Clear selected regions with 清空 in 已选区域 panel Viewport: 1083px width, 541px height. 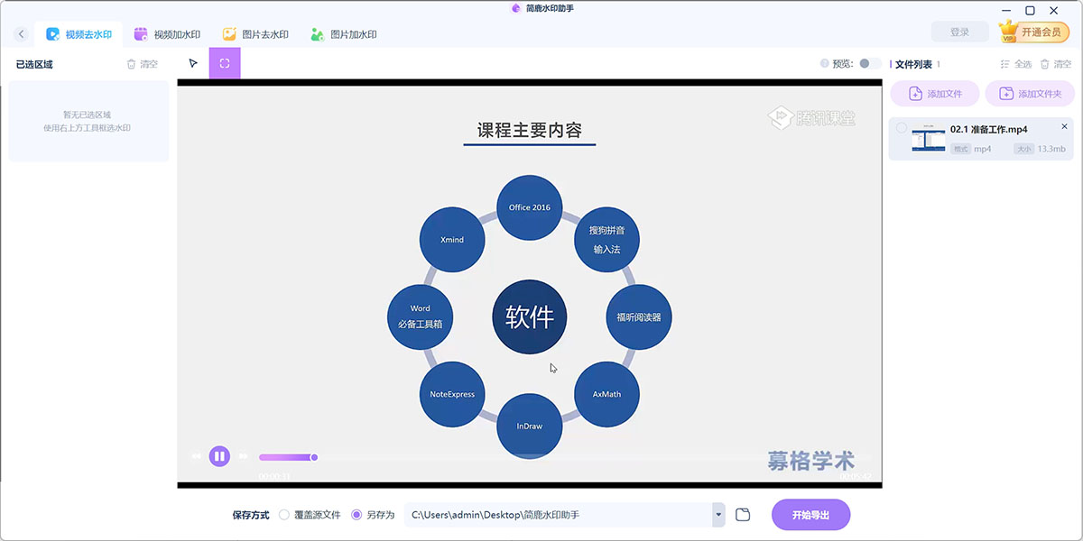pyautogui.click(x=143, y=64)
